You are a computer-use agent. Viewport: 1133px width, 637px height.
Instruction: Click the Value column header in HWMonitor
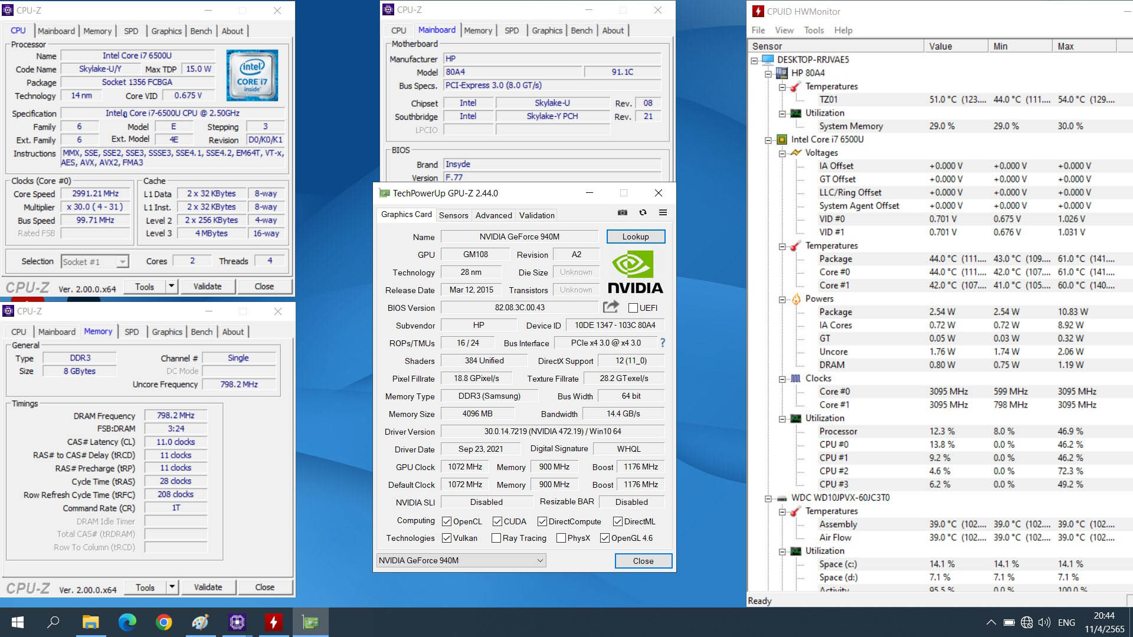pos(955,46)
